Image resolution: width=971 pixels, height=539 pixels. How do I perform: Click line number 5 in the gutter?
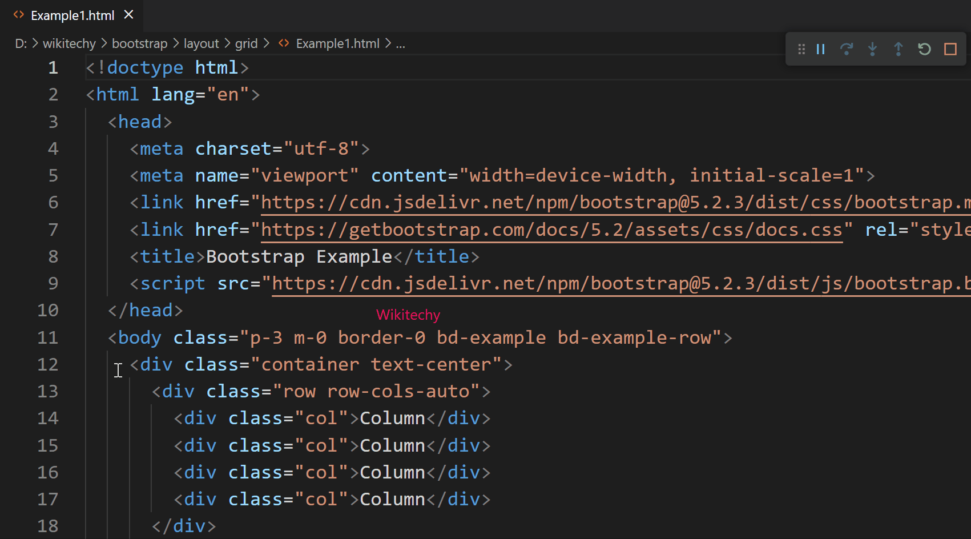pos(53,176)
